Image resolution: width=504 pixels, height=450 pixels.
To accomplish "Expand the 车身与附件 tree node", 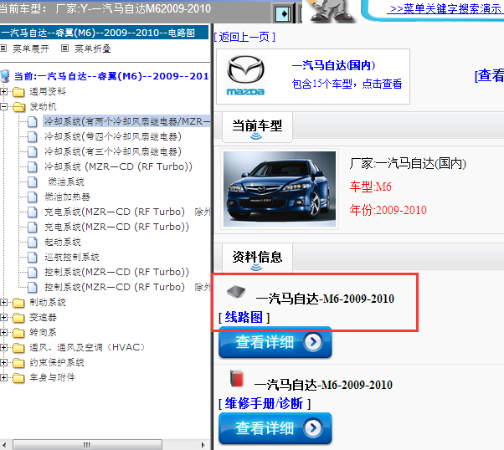I will pos(3,378).
